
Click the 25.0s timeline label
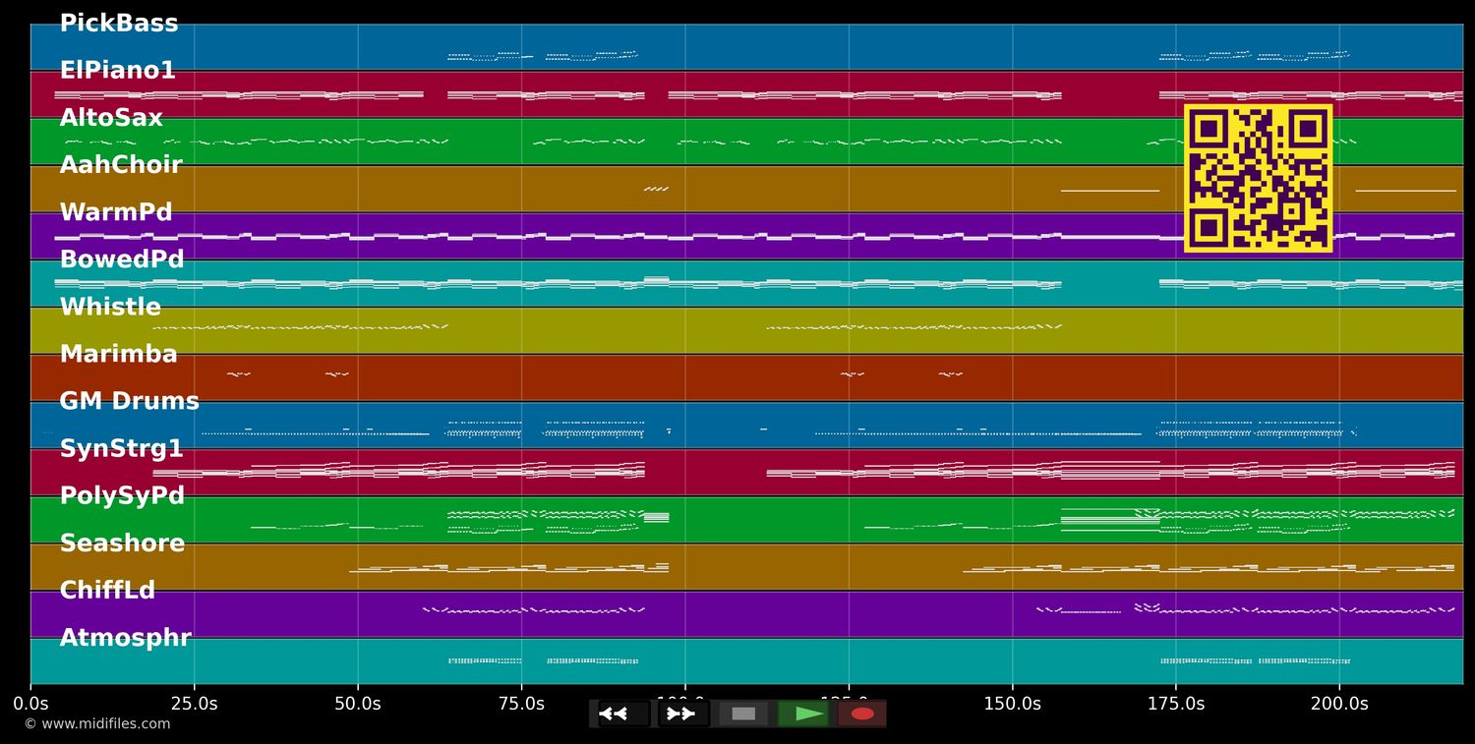(195, 704)
